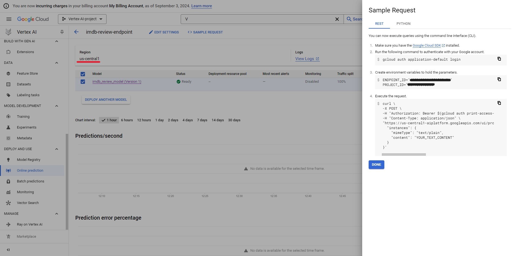This screenshot has height=256, width=517.
Task: Open the View Logs link
Action: click(x=307, y=59)
